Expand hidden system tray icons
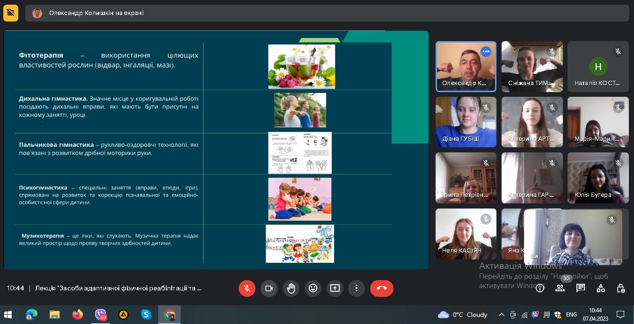The height and width of the screenshot is (324, 634). [502, 315]
